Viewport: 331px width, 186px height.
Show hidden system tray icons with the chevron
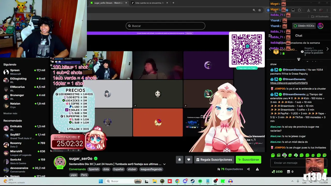click(x=292, y=181)
